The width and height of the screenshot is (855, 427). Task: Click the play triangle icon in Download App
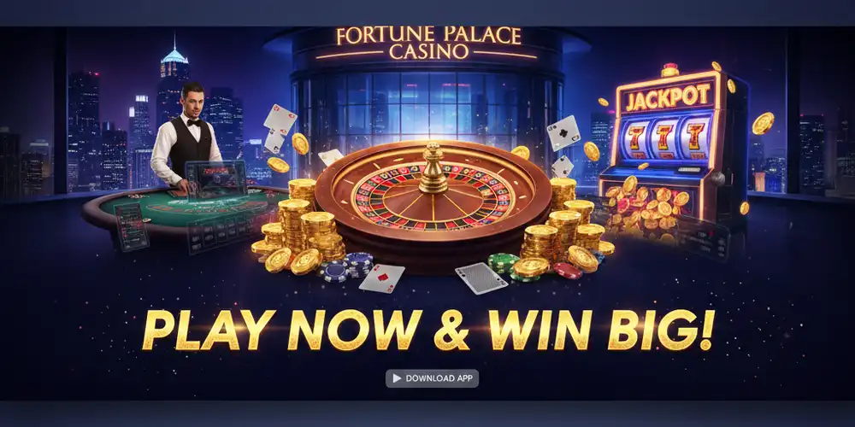[x=397, y=378]
